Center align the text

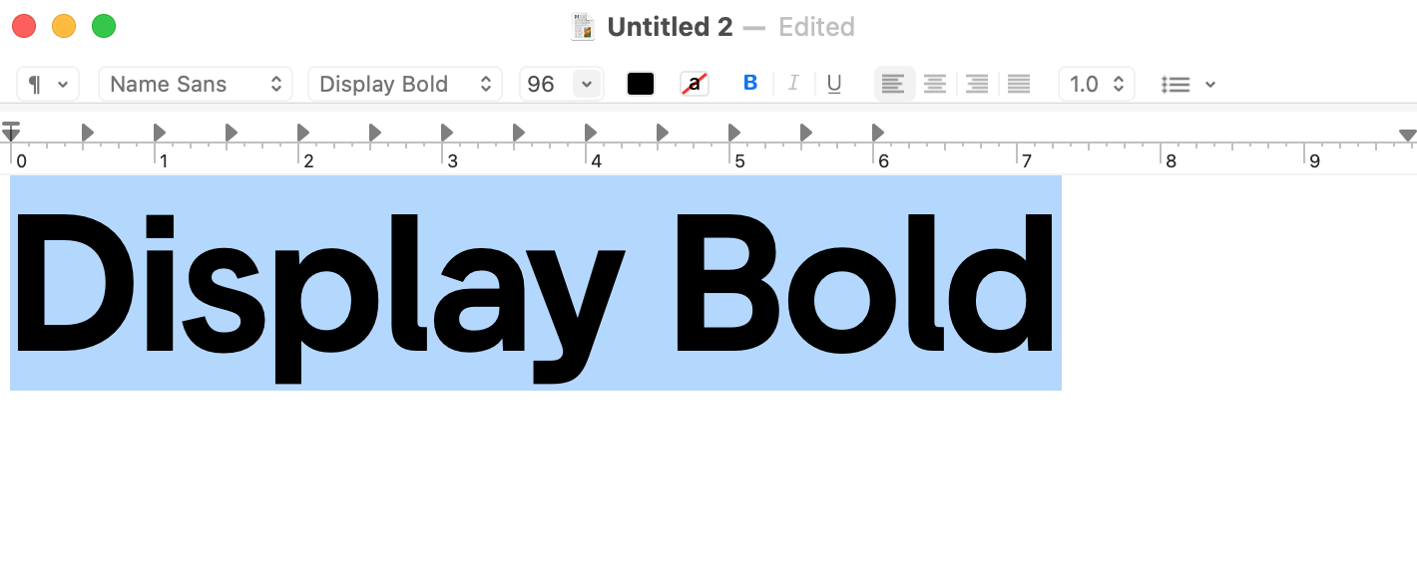935,84
